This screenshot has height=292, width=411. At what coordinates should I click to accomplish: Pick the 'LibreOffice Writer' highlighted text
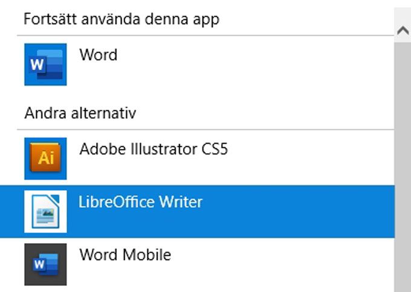coord(140,202)
